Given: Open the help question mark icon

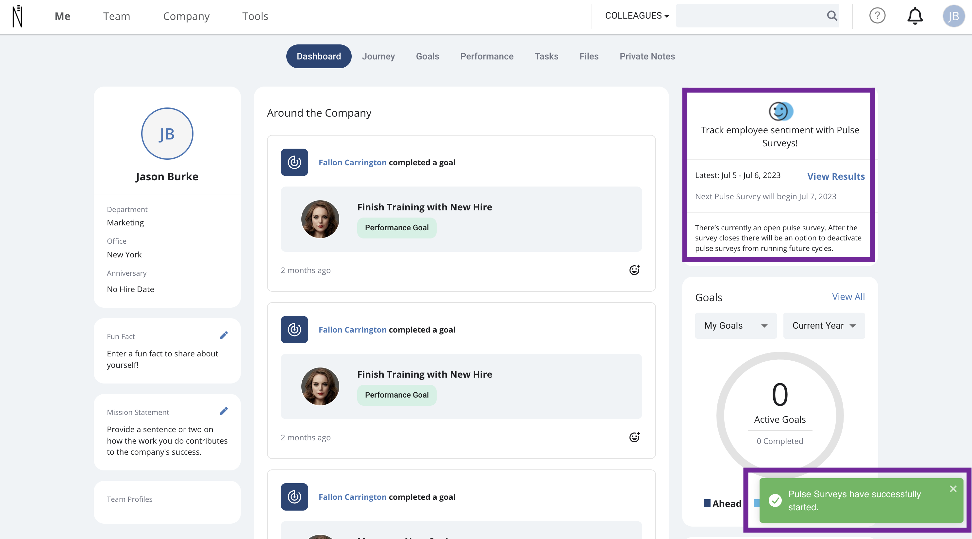Looking at the screenshot, I should (877, 16).
